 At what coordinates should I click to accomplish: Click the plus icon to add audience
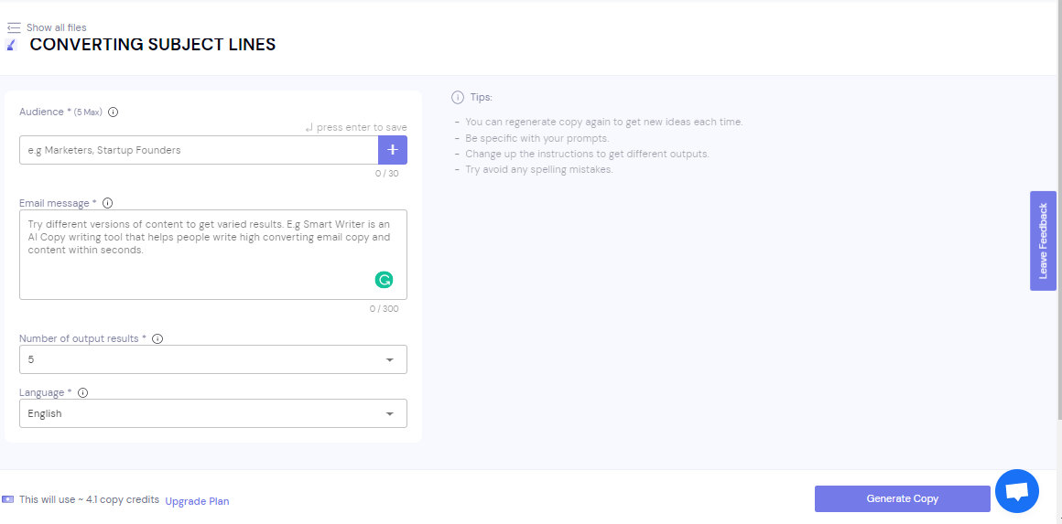pos(393,150)
